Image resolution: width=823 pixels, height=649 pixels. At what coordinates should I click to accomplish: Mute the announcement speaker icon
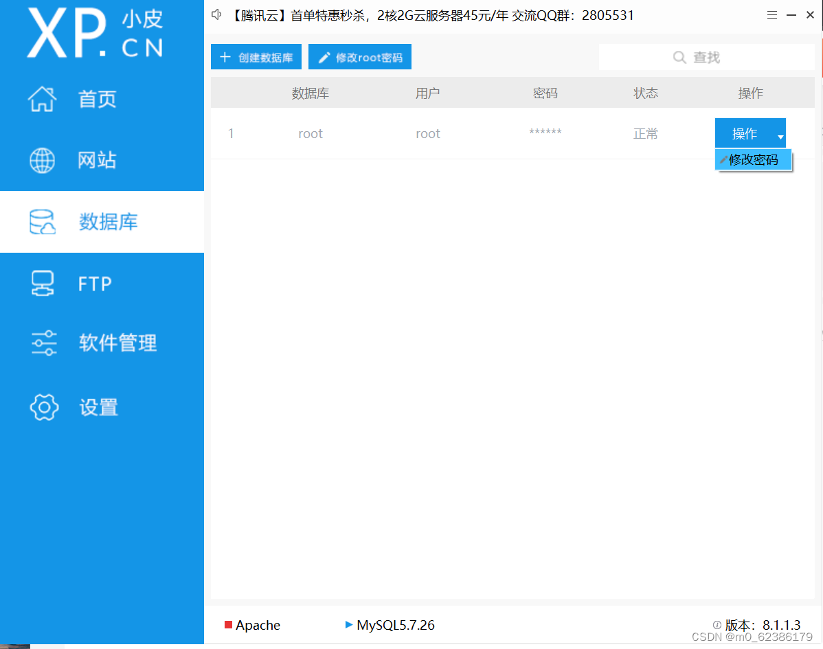[x=216, y=14]
